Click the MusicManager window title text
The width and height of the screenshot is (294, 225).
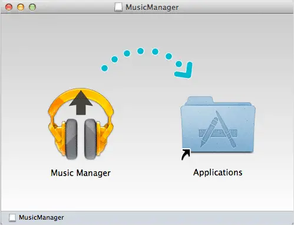(x=152, y=7)
